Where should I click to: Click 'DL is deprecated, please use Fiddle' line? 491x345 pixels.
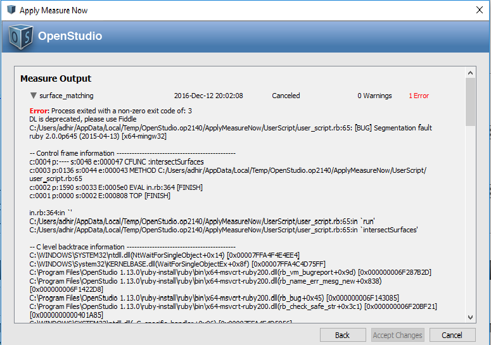pyautogui.click(x=83, y=119)
